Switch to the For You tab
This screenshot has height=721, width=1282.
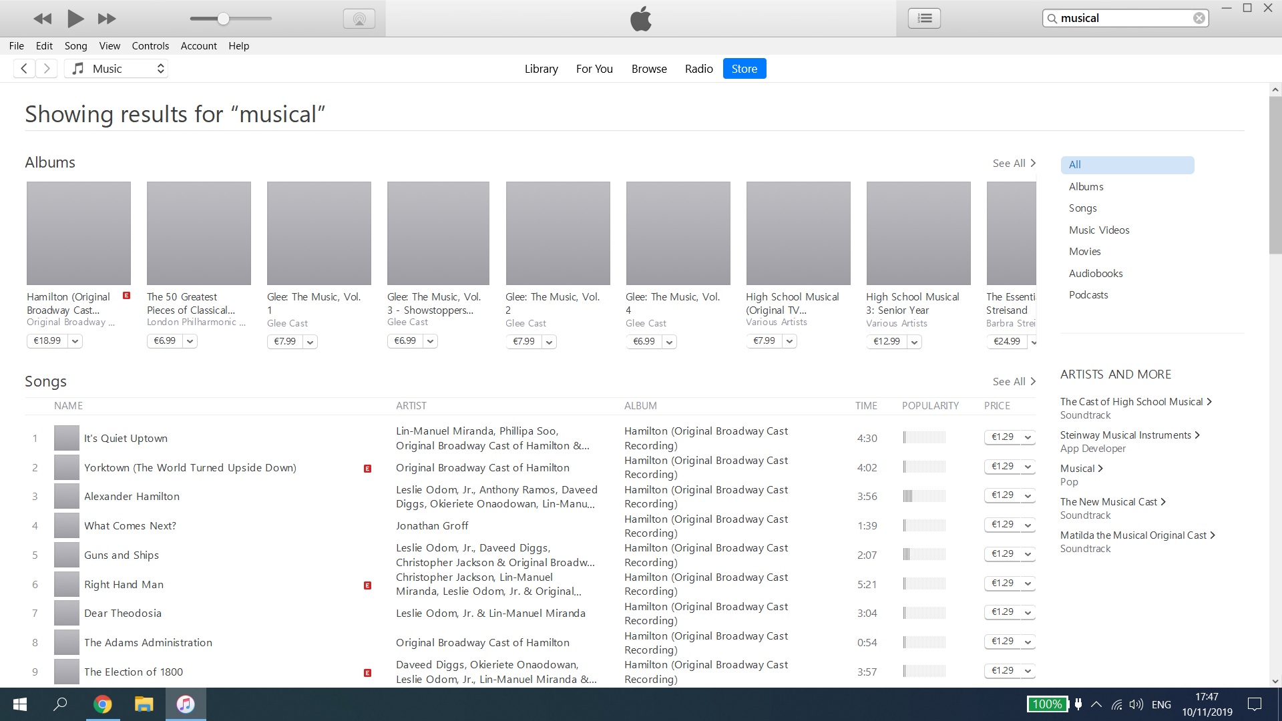tap(594, 68)
